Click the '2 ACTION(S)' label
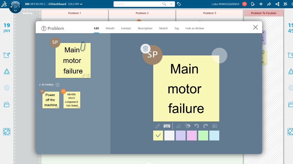 [x=46, y=85]
